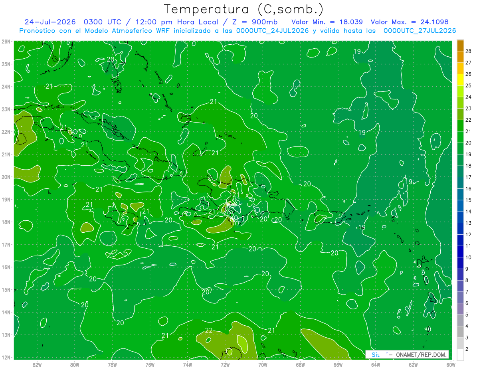Click the 60W longitude axis label

(x=451, y=364)
